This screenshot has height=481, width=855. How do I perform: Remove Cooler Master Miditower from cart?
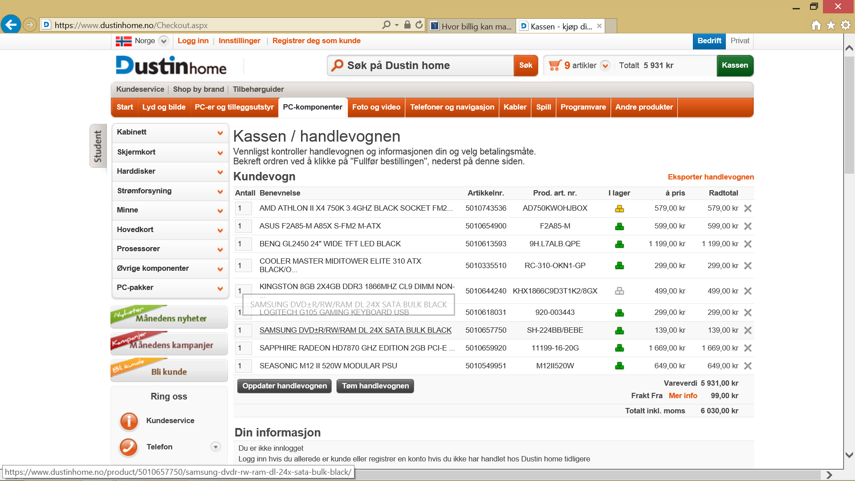[748, 265]
